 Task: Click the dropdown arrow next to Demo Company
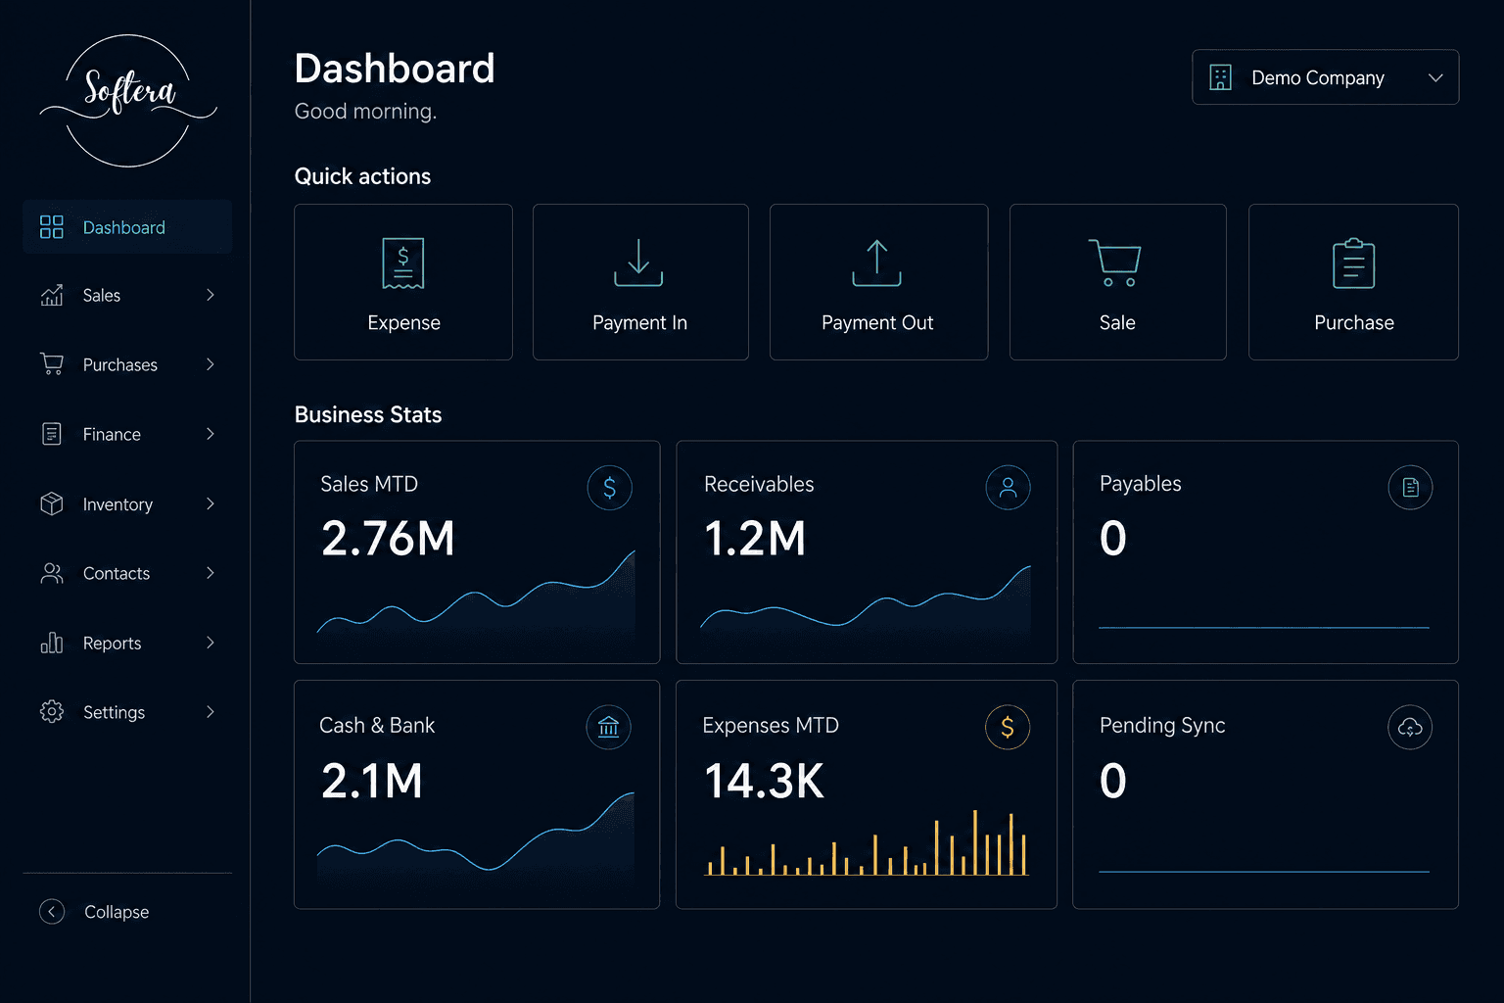point(1435,77)
